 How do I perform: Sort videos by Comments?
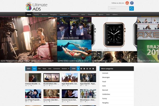pyautogui.click(x=56, y=69)
